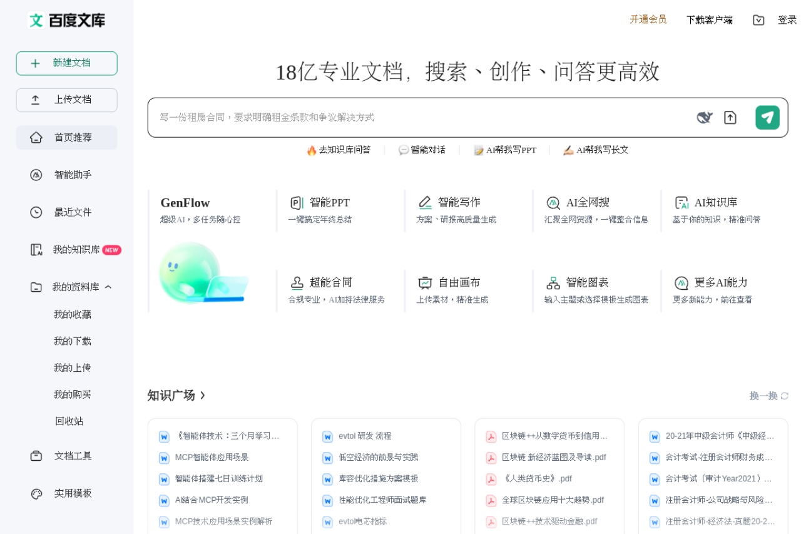Screen dimensions: 801x534
Task: Click the 开通会员 link
Action: tap(648, 19)
